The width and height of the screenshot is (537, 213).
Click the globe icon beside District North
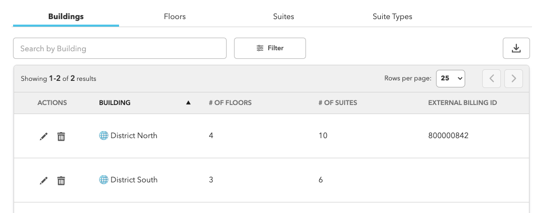(x=103, y=136)
